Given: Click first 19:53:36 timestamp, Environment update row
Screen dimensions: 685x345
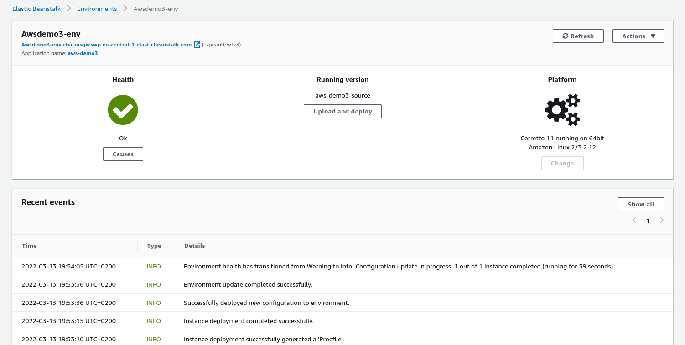Looking at the screenshot, I should (x=68, y=284).
